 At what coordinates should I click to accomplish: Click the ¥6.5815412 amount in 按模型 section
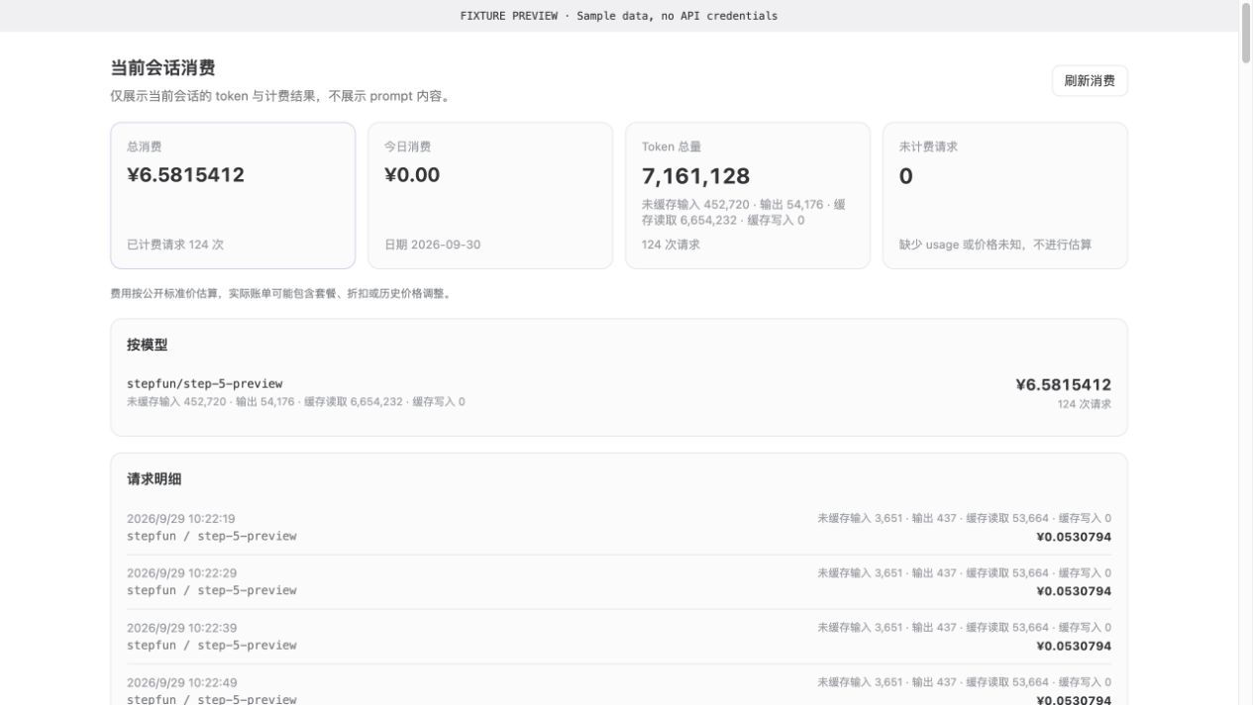(x=1063, y=384)
